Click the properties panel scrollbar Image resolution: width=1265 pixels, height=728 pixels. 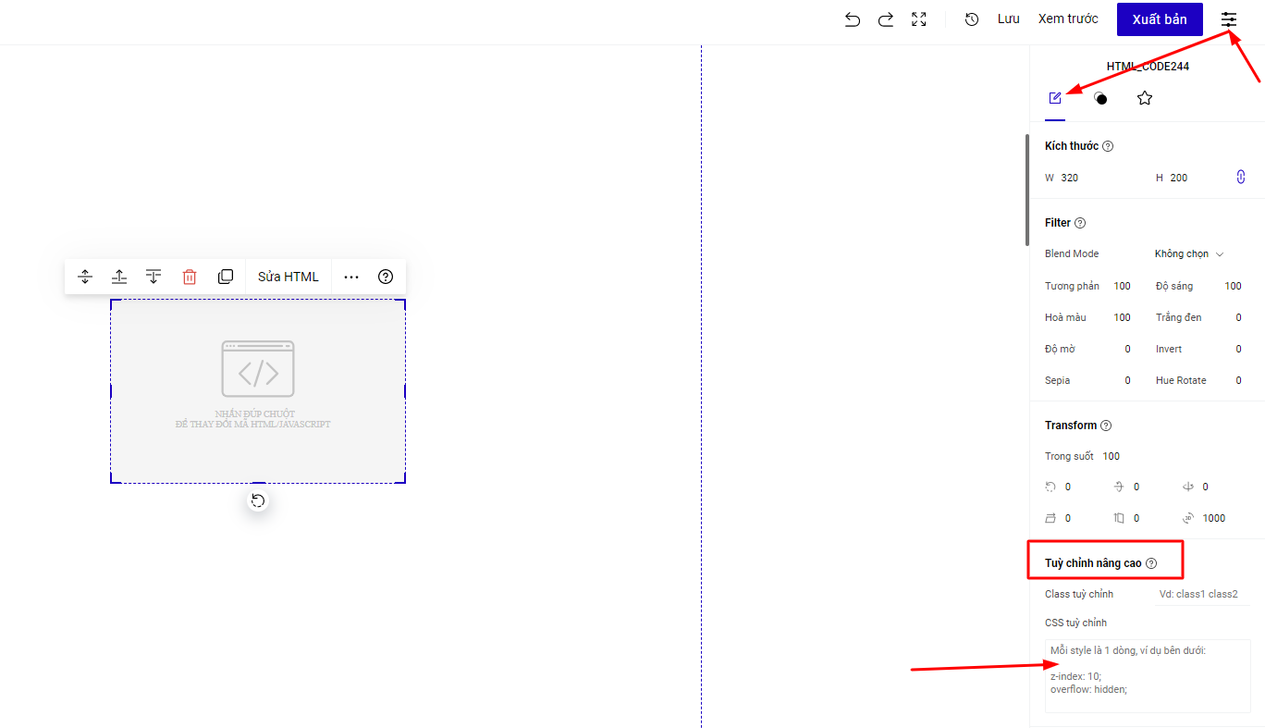pos(1026,190)
